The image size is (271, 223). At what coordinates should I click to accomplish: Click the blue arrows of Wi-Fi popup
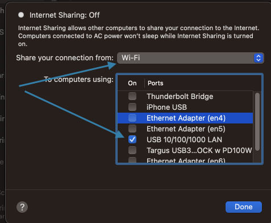[259, 58]
